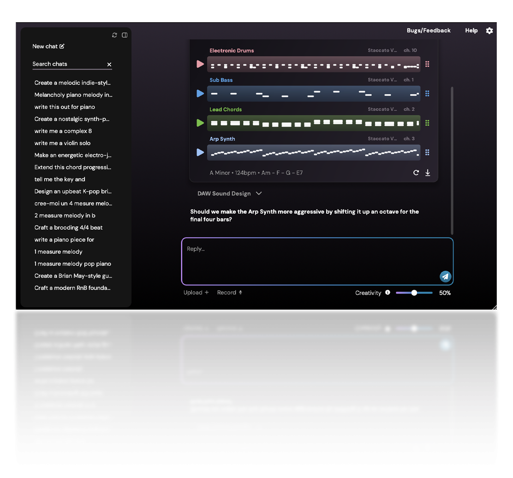
Task: Open chat 'Create a Brian May-style gu...'
Action: pos(73,276)
